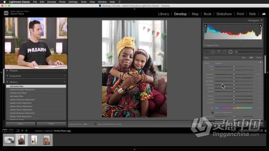The image size is (269, 151).
Task: Select first filmstrip thumbnail
Action: tap(9, 140)
